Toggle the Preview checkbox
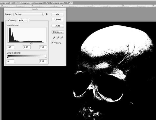Image resolution: width=156 pixels, height=120 pixels. [52, 43]
